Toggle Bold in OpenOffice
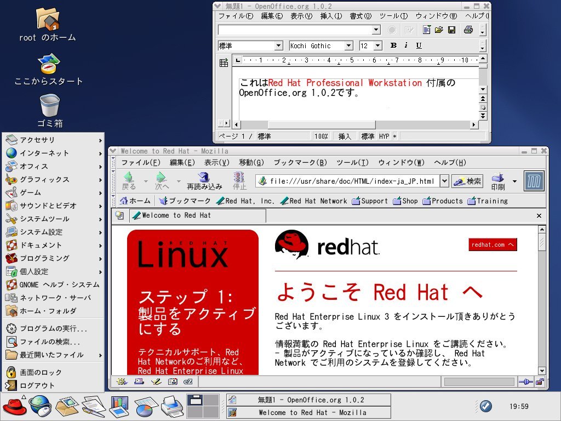 (x=393, y=45)
